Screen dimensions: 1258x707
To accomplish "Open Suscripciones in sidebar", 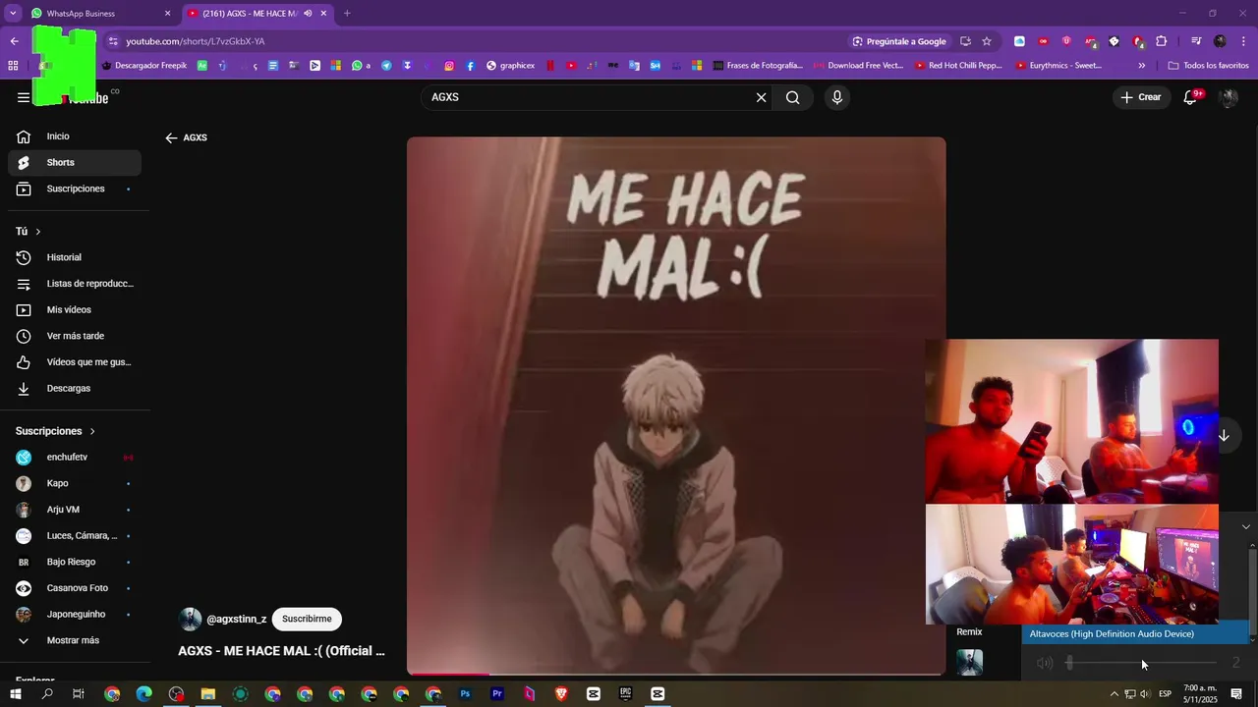I will pos(75,189).
